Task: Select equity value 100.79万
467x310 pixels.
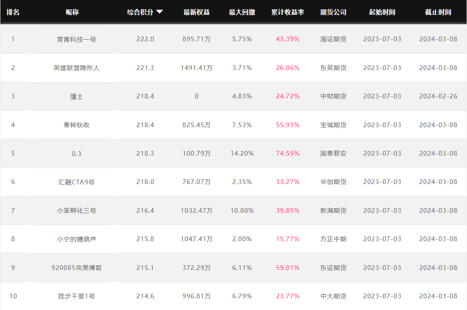Action: point(197,153)
